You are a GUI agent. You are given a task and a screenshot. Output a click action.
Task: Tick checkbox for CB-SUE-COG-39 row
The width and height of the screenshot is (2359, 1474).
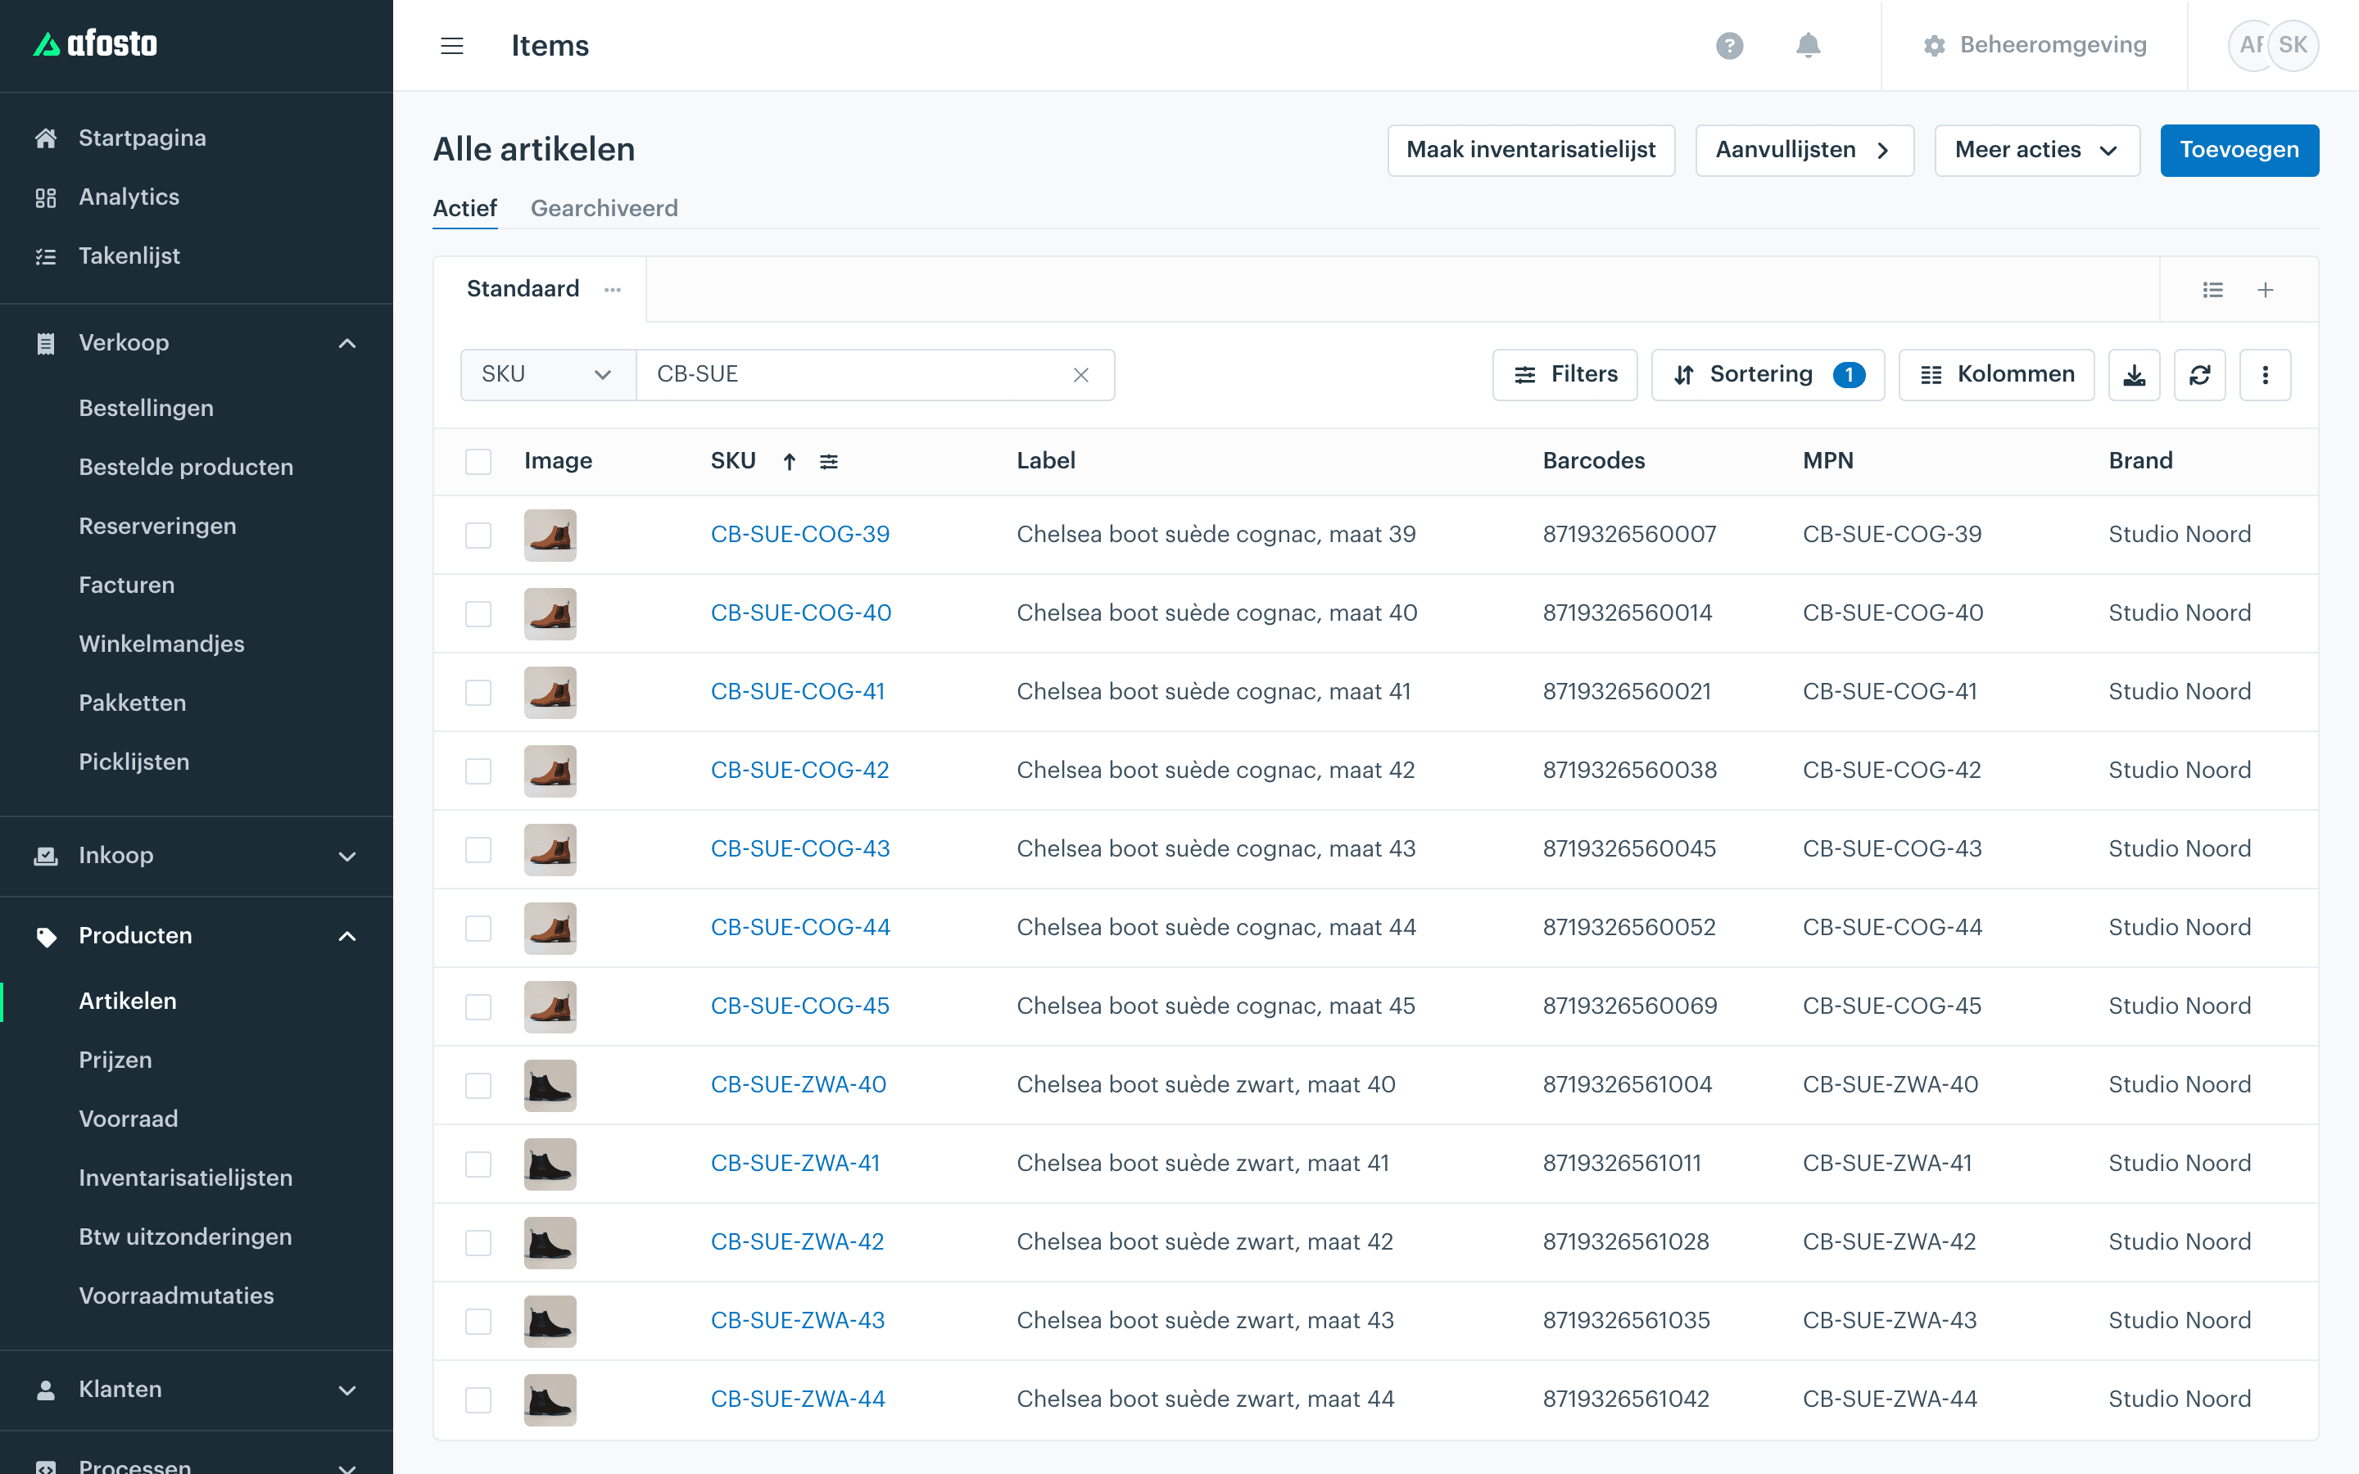(x=478, y=536)
